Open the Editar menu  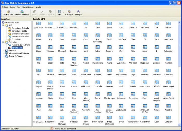(12, 7)
